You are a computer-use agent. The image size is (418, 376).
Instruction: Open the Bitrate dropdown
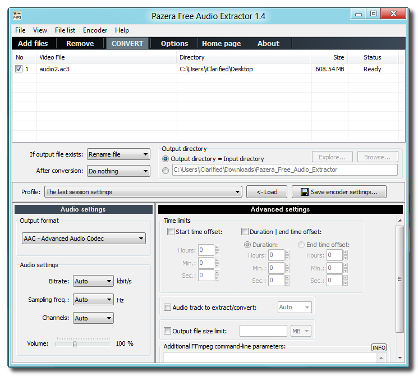click(93, 281)
